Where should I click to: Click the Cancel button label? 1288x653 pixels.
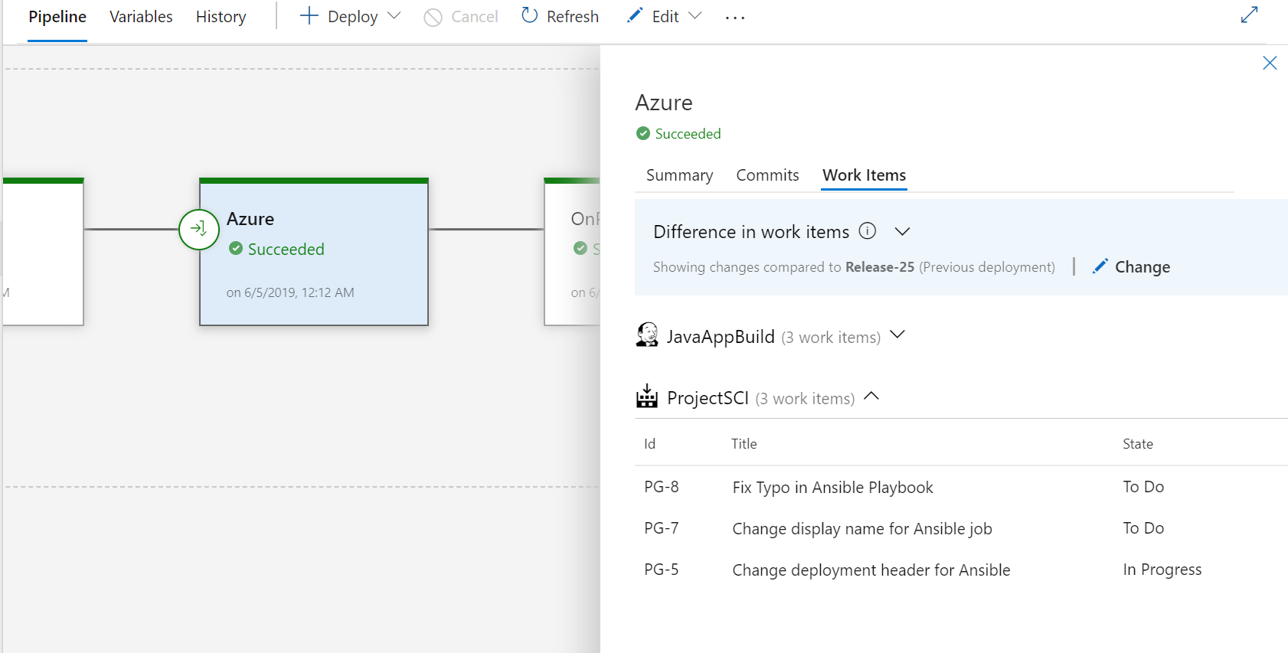[x=474, y=17]
